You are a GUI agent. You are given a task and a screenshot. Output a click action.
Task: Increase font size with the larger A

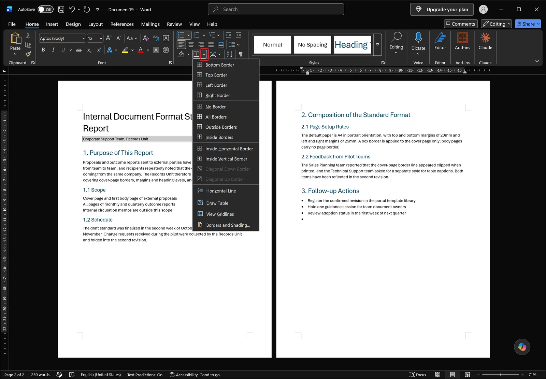[109, 38]
